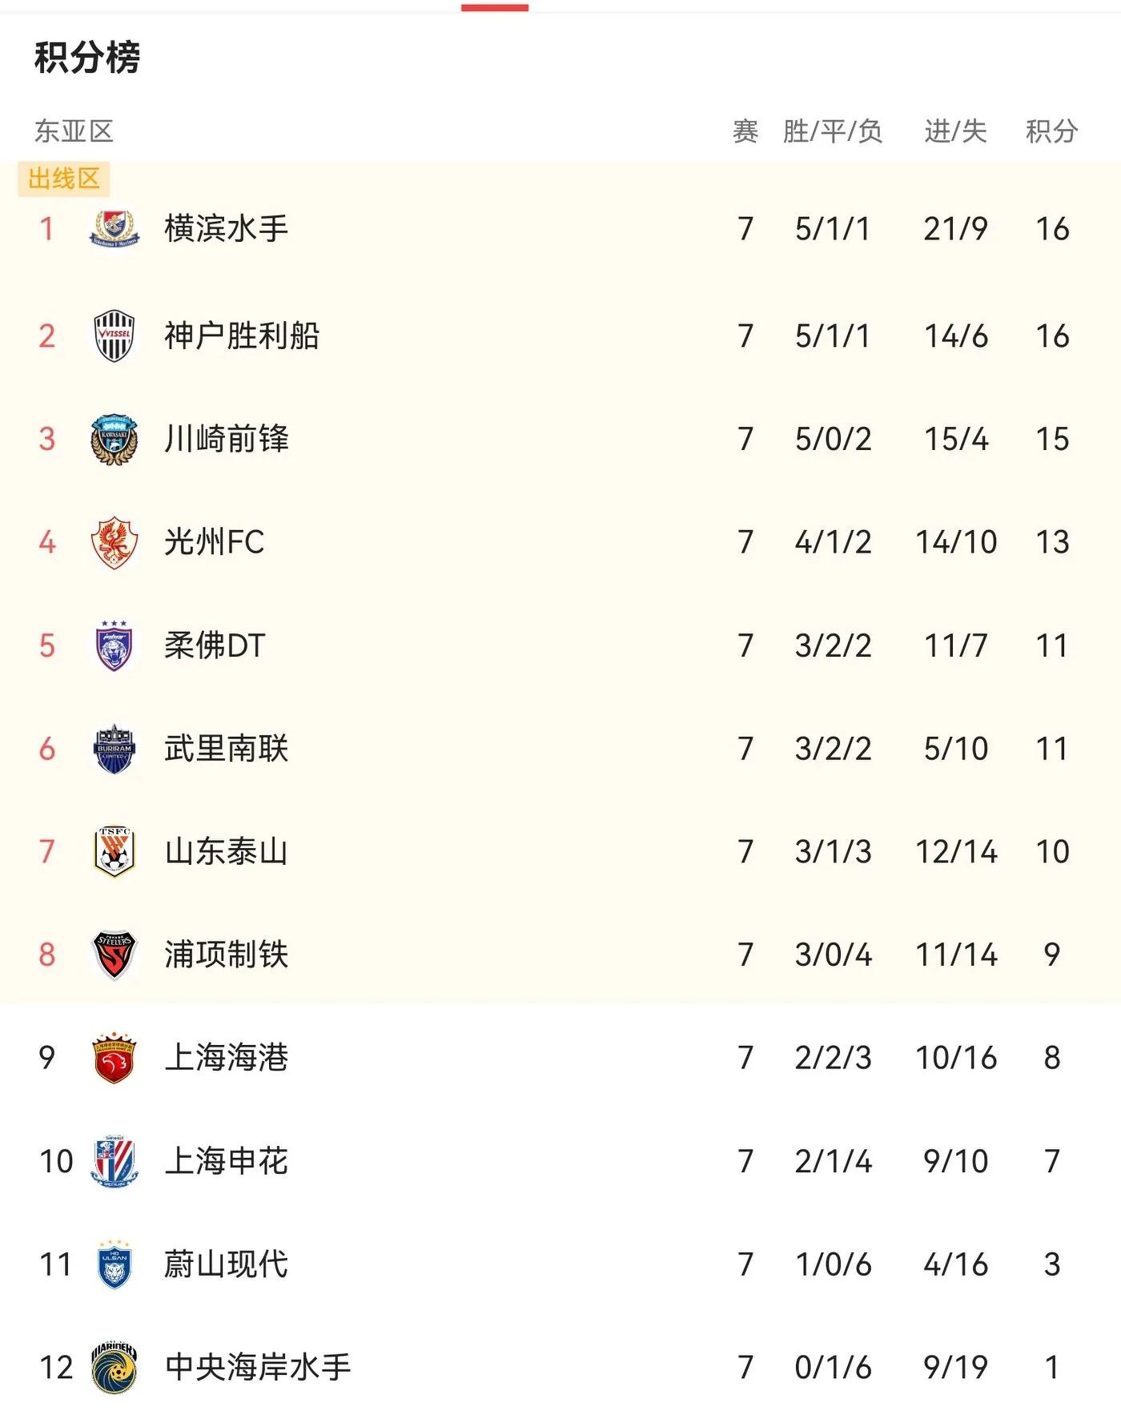
Task: Open the Yokohama F. Marinos crest icon
Action: [x=114, y=229]
